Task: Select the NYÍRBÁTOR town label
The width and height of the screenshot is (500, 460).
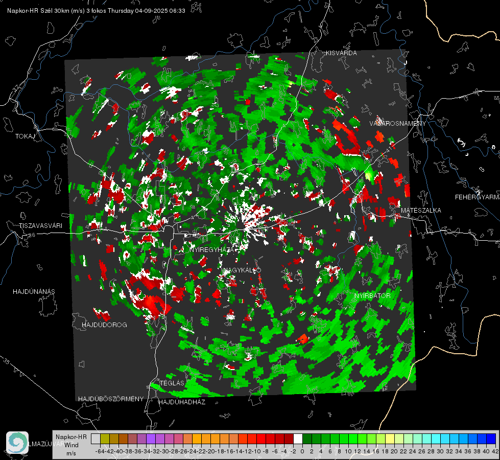Action: [372, 296]
